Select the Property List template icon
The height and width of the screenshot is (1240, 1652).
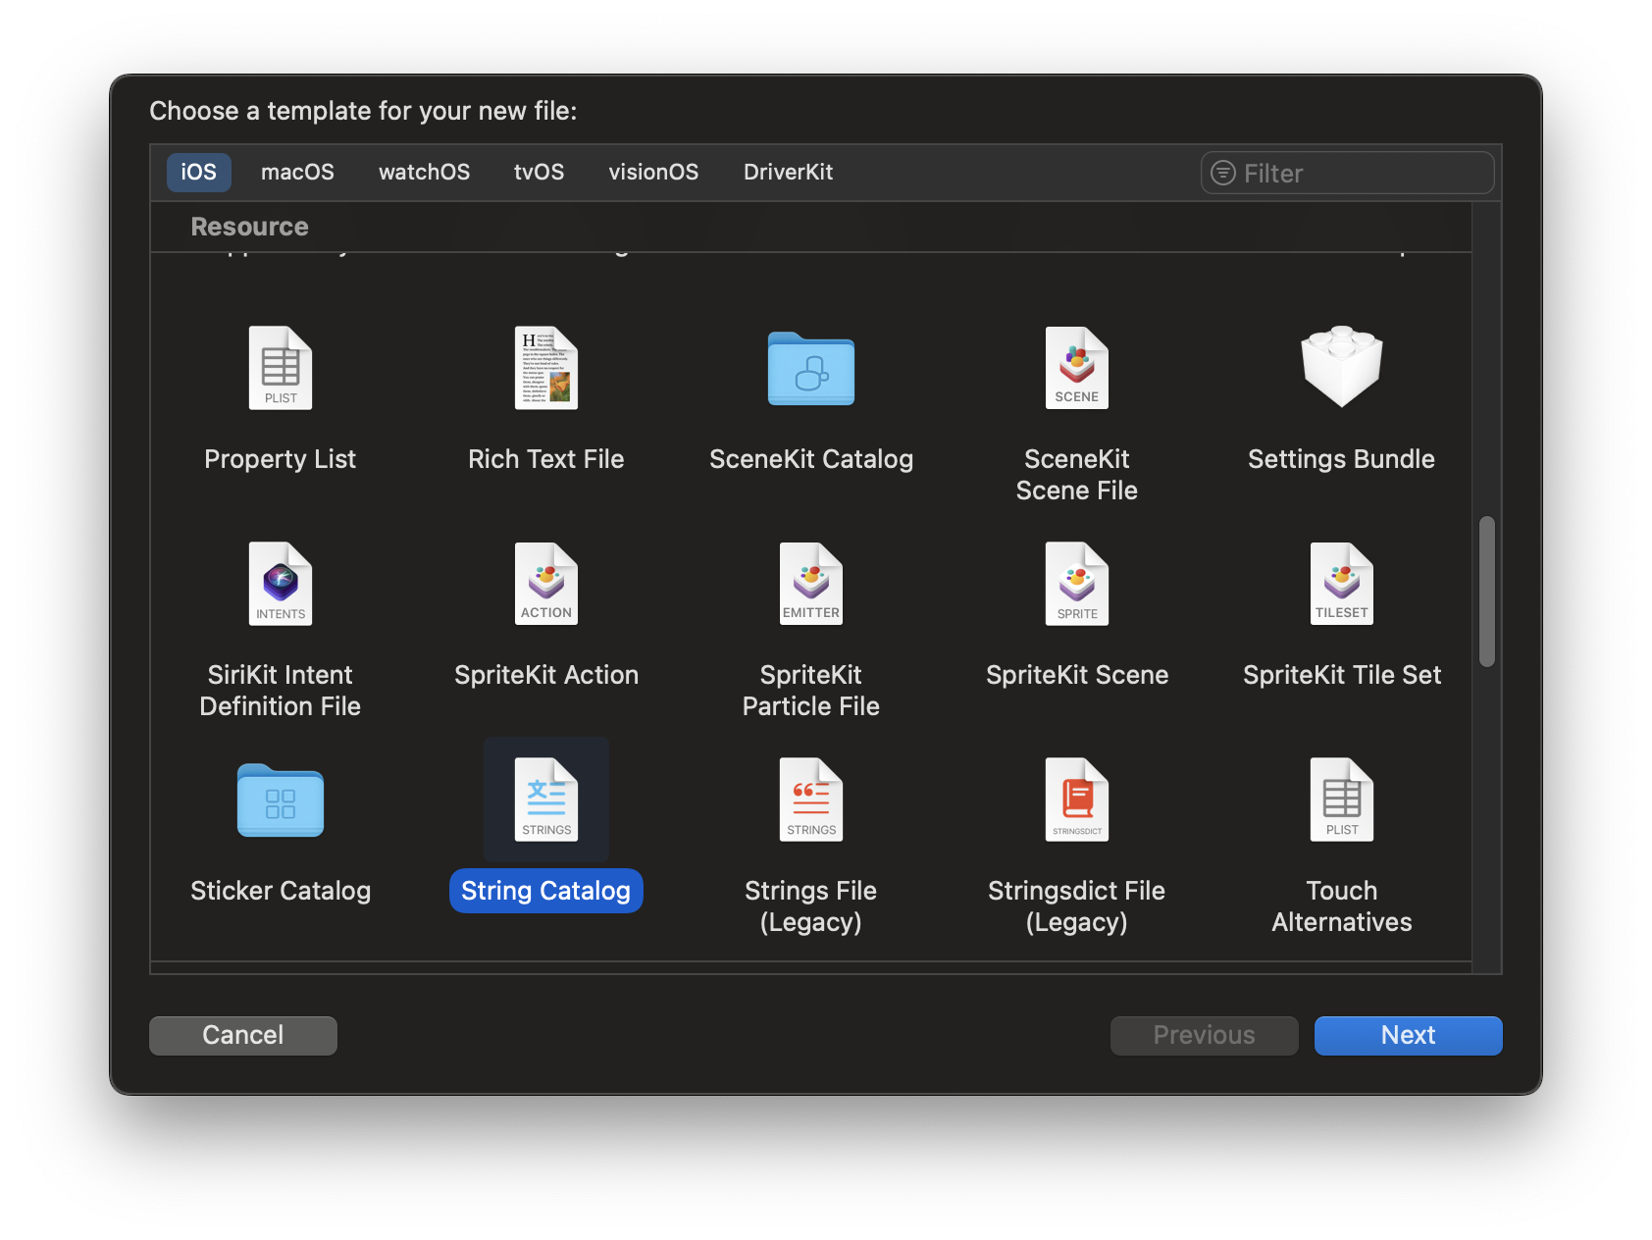tap(281, 368)
